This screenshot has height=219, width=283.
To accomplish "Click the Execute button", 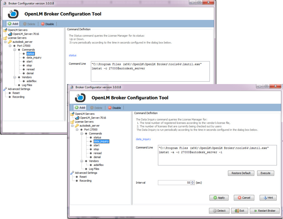I will click(266, 173).
